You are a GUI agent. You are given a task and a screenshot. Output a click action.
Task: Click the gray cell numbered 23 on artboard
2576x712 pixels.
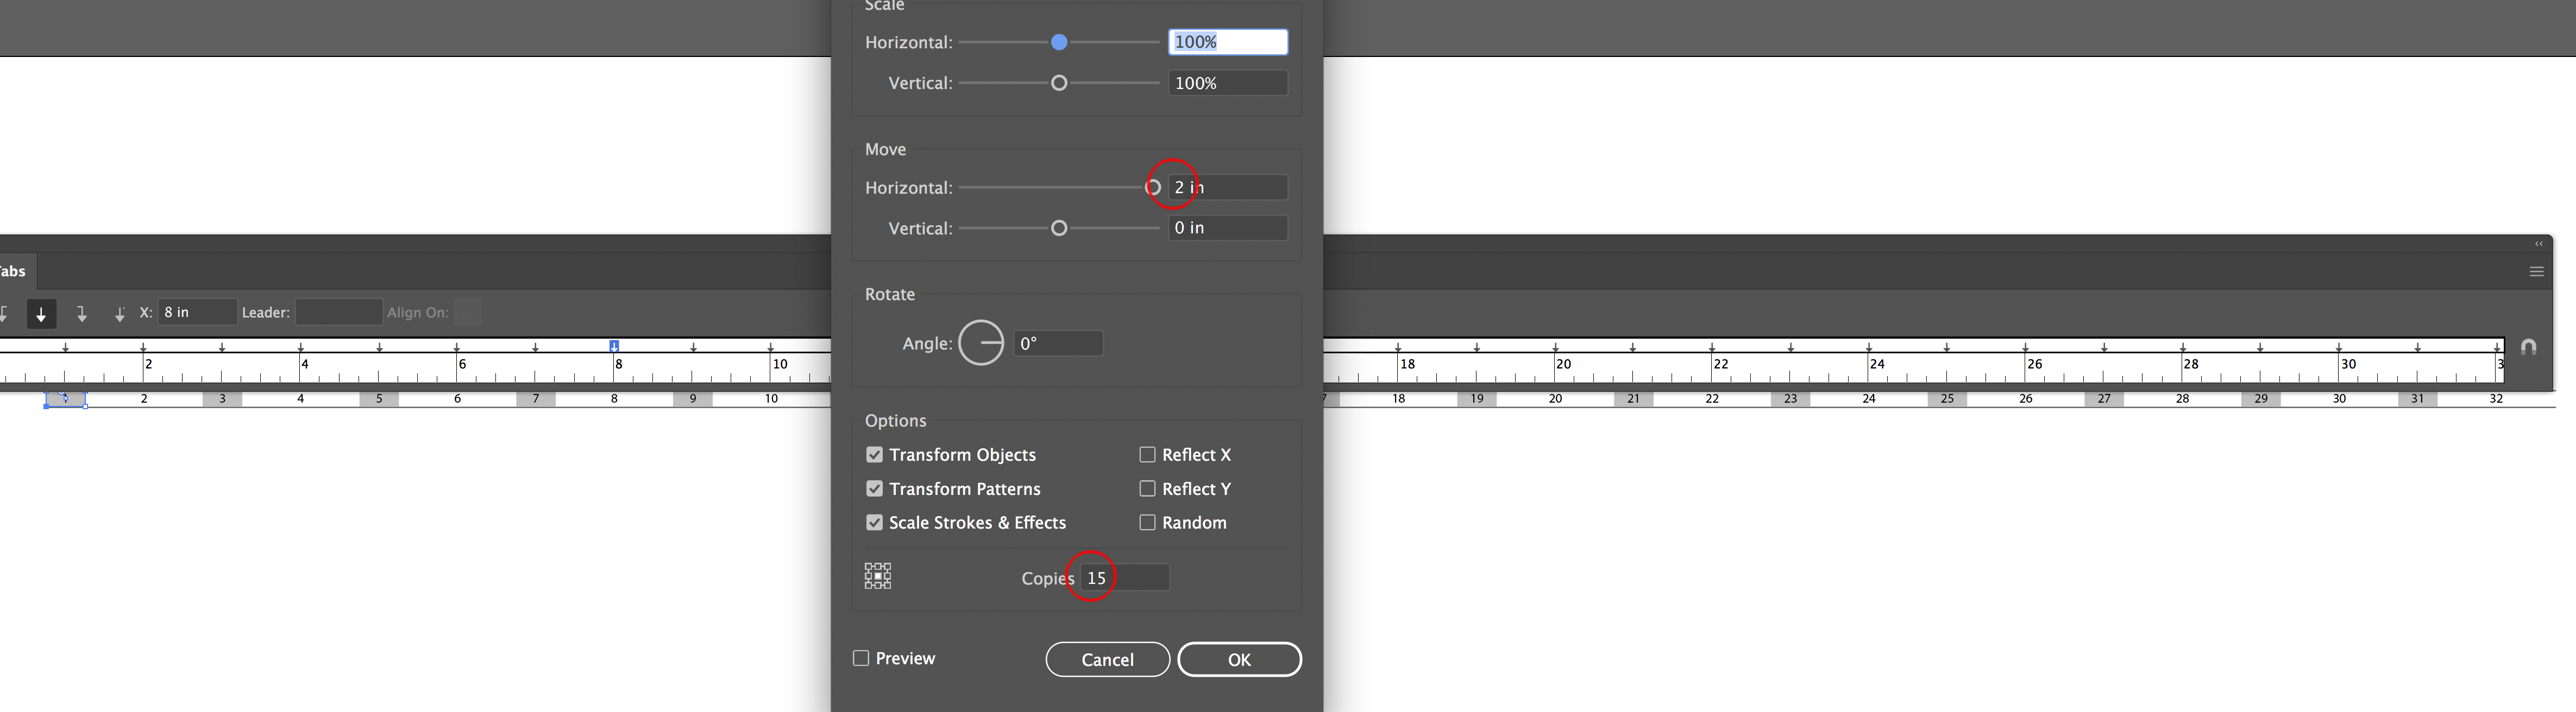tap(1791, 399)
